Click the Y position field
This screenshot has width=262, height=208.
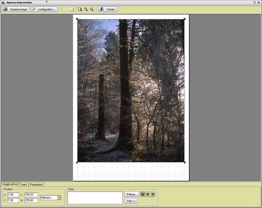click(x=13, y=201)
